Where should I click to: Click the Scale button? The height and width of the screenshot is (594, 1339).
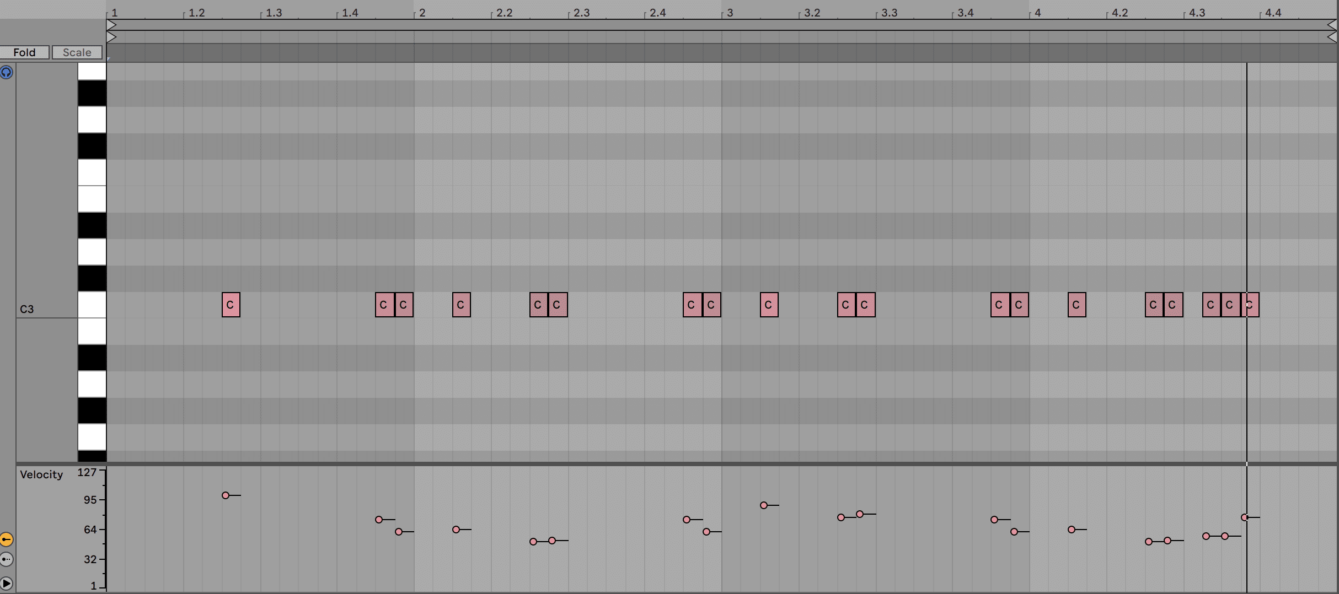pyautogui.click(x=77, y=52)
